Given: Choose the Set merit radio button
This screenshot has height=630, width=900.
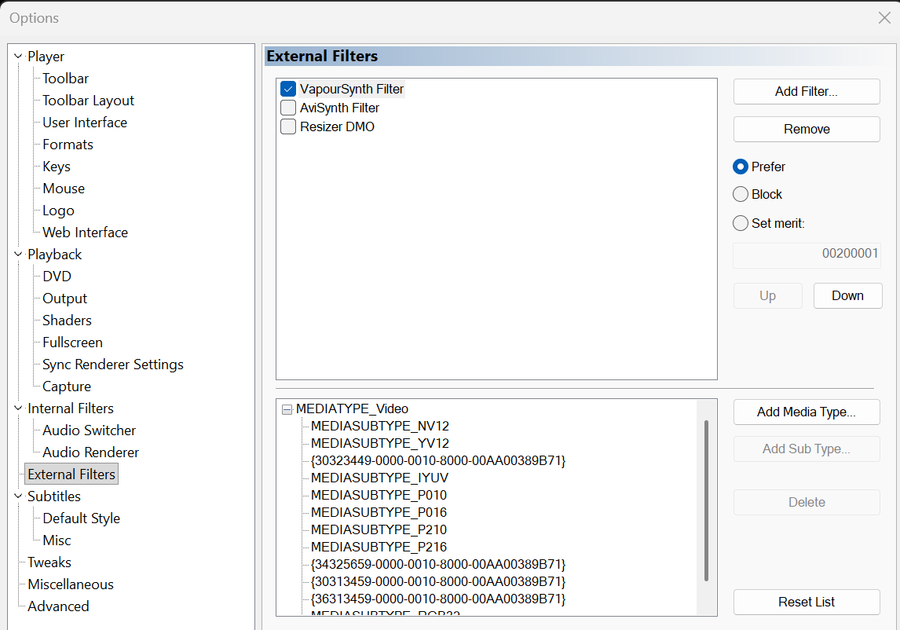Looking at the screenshot, I should 740,223.
